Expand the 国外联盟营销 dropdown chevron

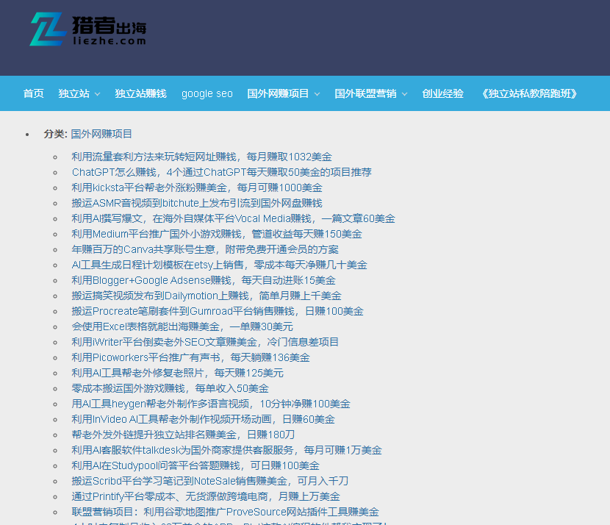pos(405,94)
